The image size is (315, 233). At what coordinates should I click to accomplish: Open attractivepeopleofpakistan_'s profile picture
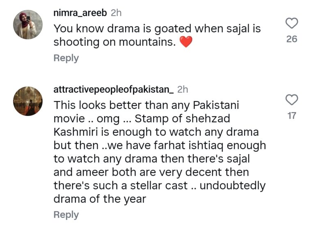click(28, 101)
